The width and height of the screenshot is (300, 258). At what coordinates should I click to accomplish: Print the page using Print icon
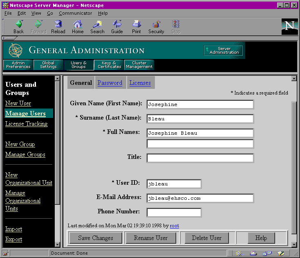tap(137, 25)
